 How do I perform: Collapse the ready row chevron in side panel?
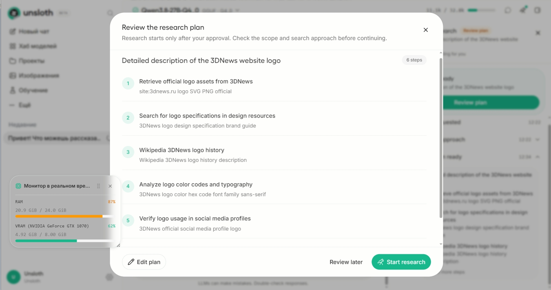(x=538, y=157)
